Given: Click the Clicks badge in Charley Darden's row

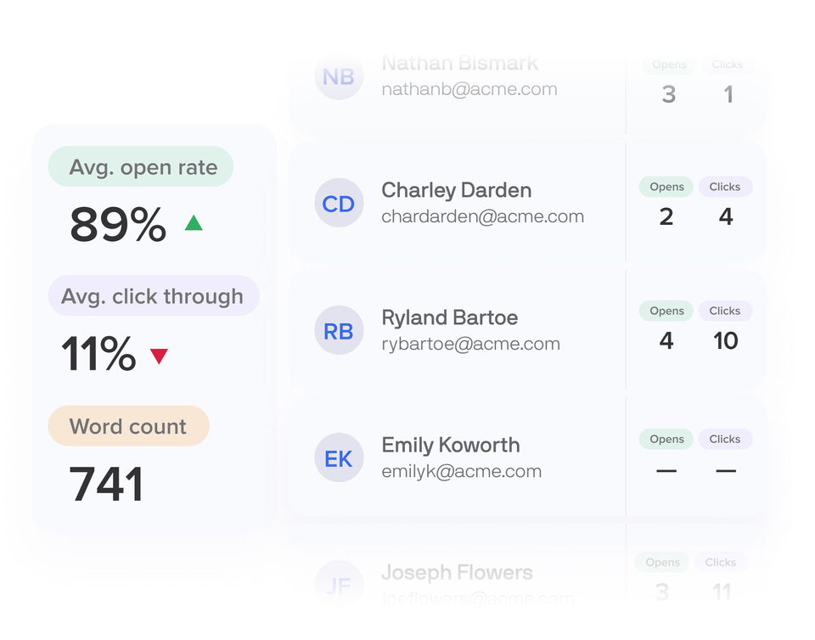Looking at the screenshot, I should click(725, 187).
